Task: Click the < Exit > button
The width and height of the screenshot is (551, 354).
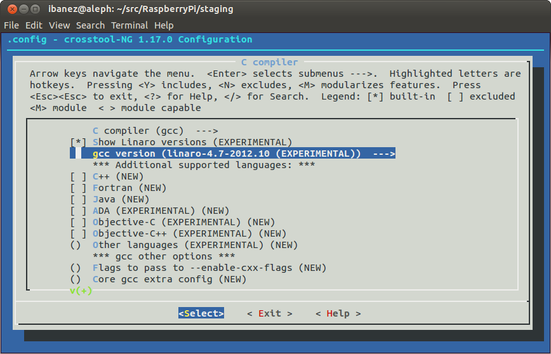Action: 270,313
